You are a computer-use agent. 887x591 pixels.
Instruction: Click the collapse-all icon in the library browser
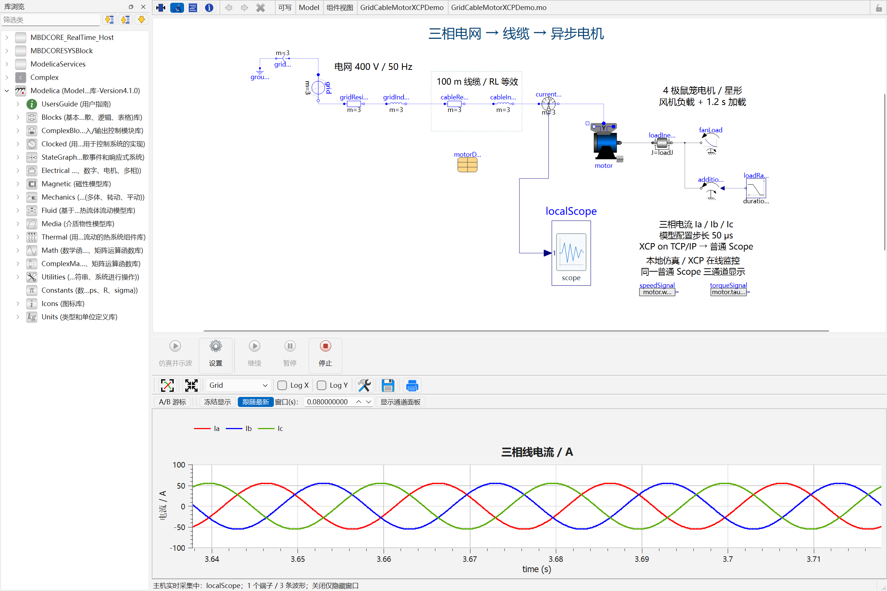click(x=126, y=20)
